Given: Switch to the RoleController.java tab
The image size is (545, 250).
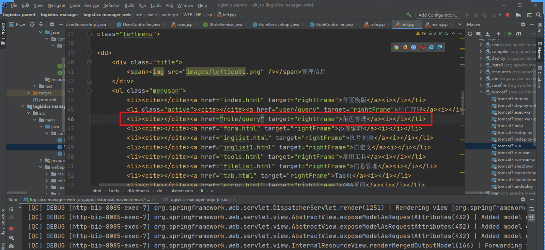Looking at the screenshot, I should point(334,24).
